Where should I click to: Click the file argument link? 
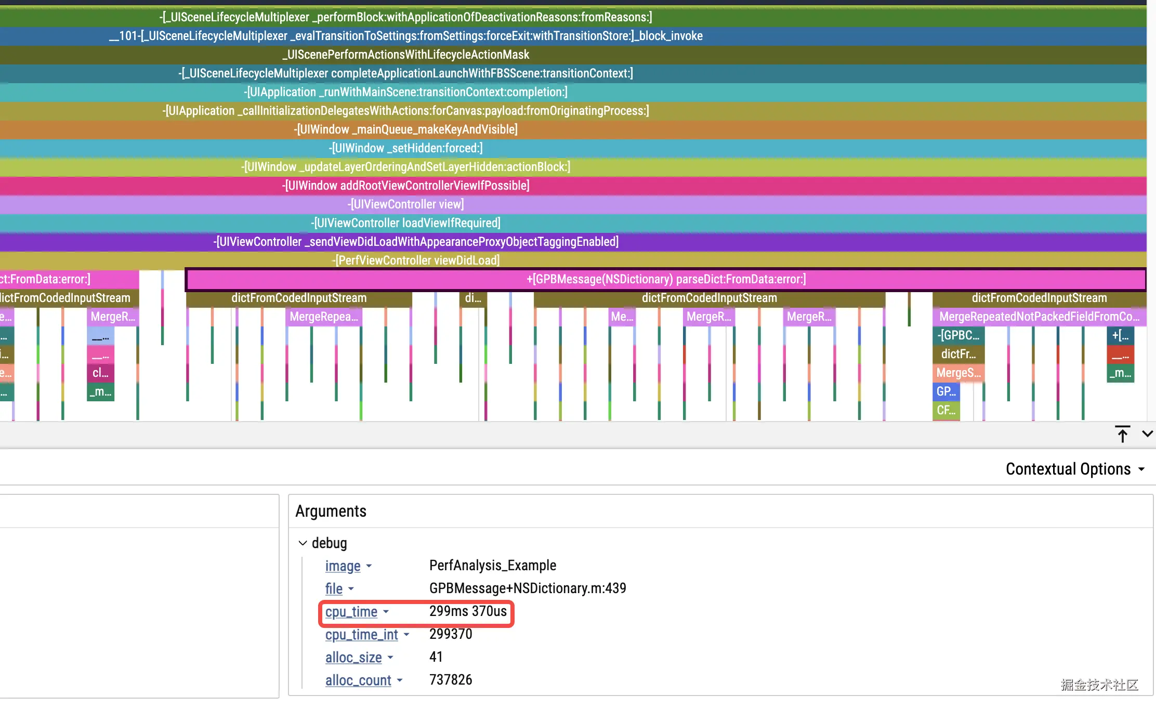click(x=334, y=589)
